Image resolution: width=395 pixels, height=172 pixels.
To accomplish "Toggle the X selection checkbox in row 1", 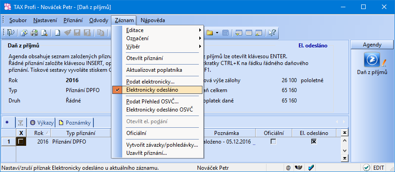I will (21, 142).
